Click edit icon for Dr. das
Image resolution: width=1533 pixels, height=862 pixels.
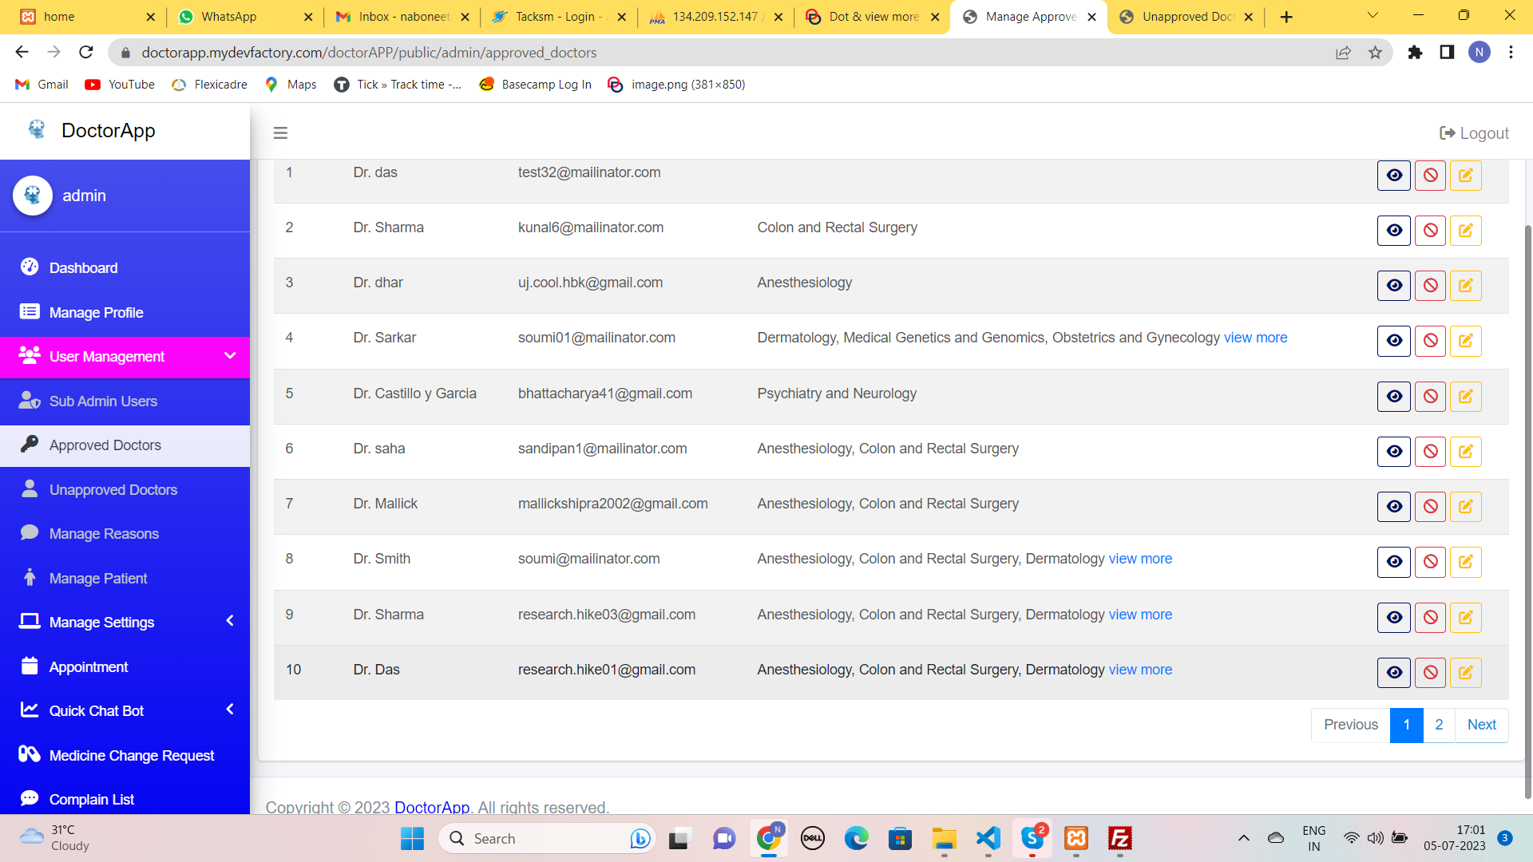[x=1465, y=176]
